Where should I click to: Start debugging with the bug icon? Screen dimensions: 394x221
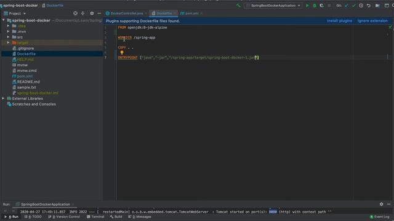click(x=315, y=6)
